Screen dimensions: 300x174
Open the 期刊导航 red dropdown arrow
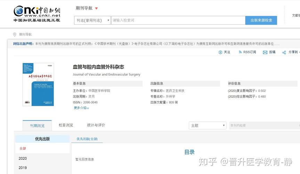coord(96,8)
